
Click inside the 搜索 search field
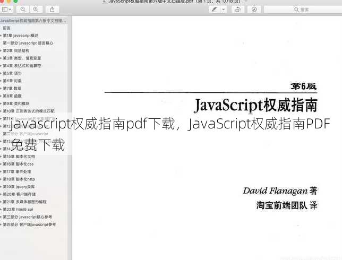(303, 10)
